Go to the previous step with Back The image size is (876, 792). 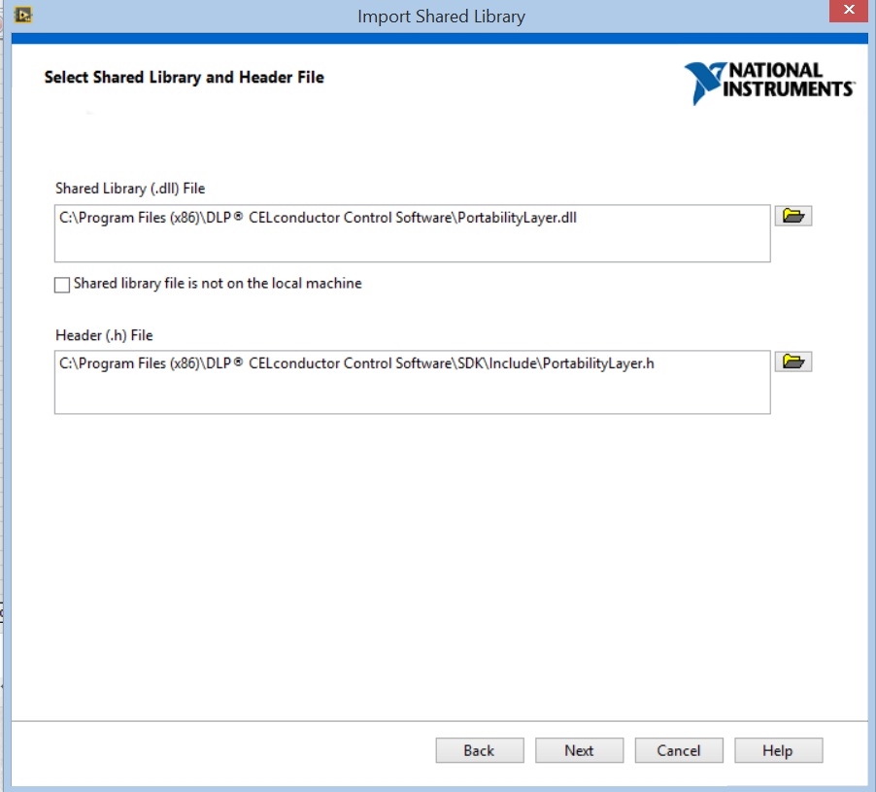480,750
